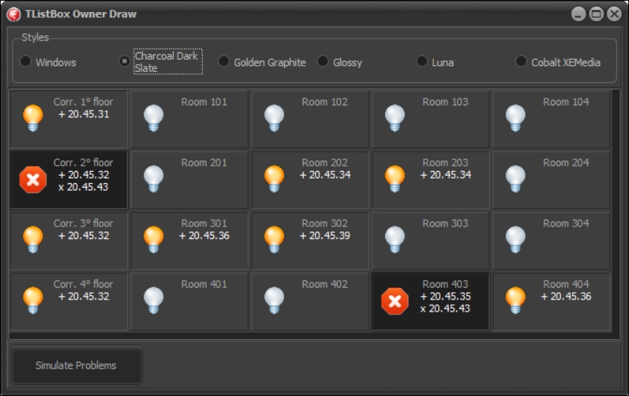Click the unlit bulb icon in Room 304
The width and height of the screenshot is (629, 396).
pos(515,239)
